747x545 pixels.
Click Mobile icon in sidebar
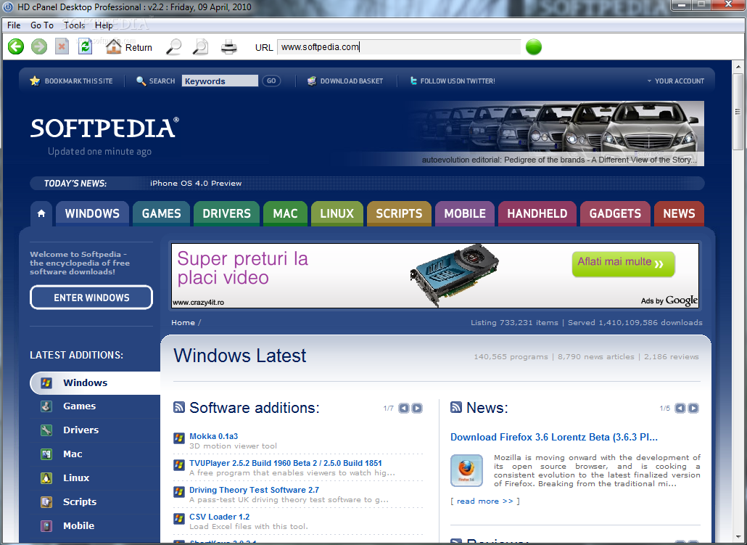(x=46, y=526)
